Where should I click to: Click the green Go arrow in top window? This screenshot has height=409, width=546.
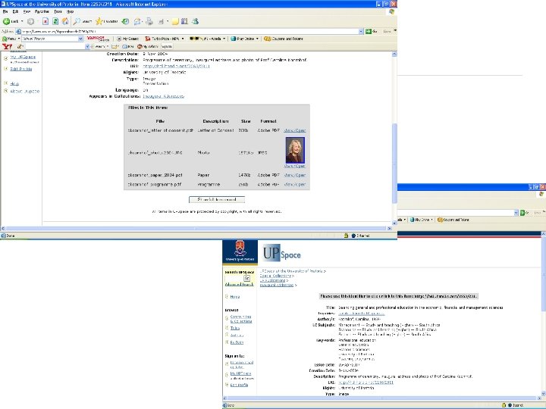tap(369, 31)
